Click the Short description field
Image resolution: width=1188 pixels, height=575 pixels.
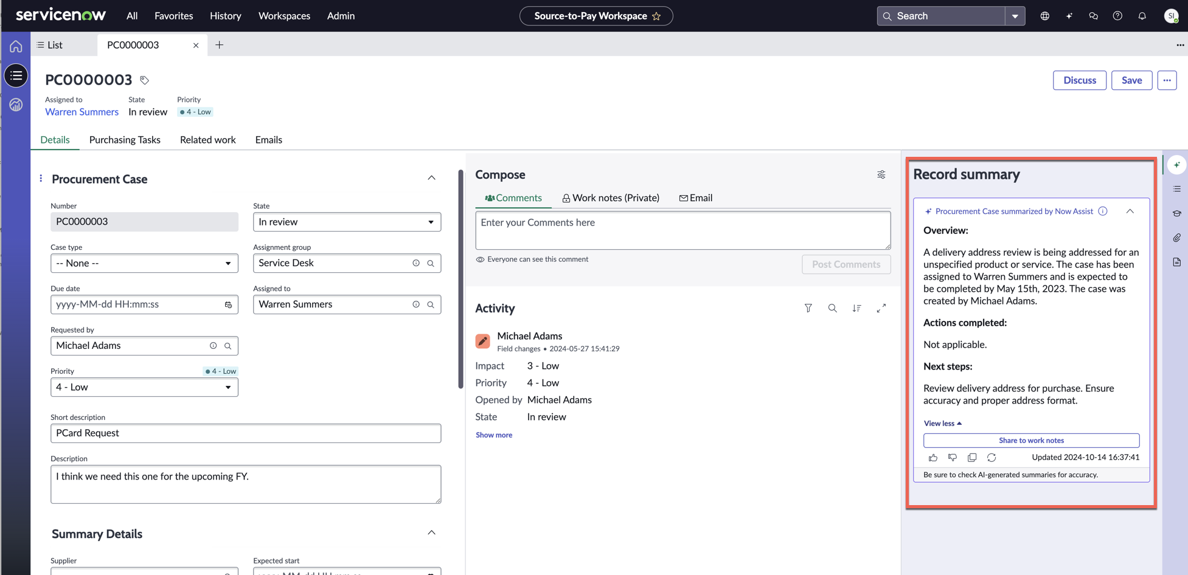pyautogui.click(x=246, y=433)
